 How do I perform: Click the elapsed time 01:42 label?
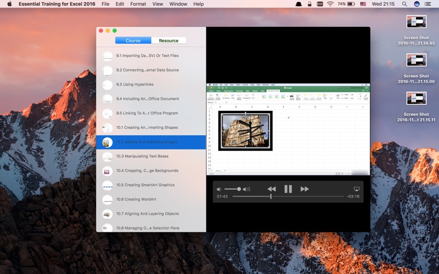point(222,196)
